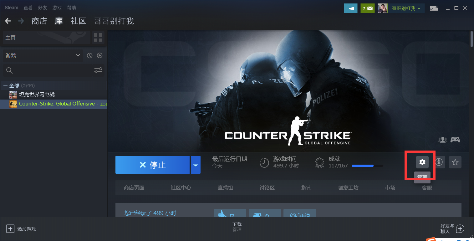Go back with the left arrow

point(8,21)
